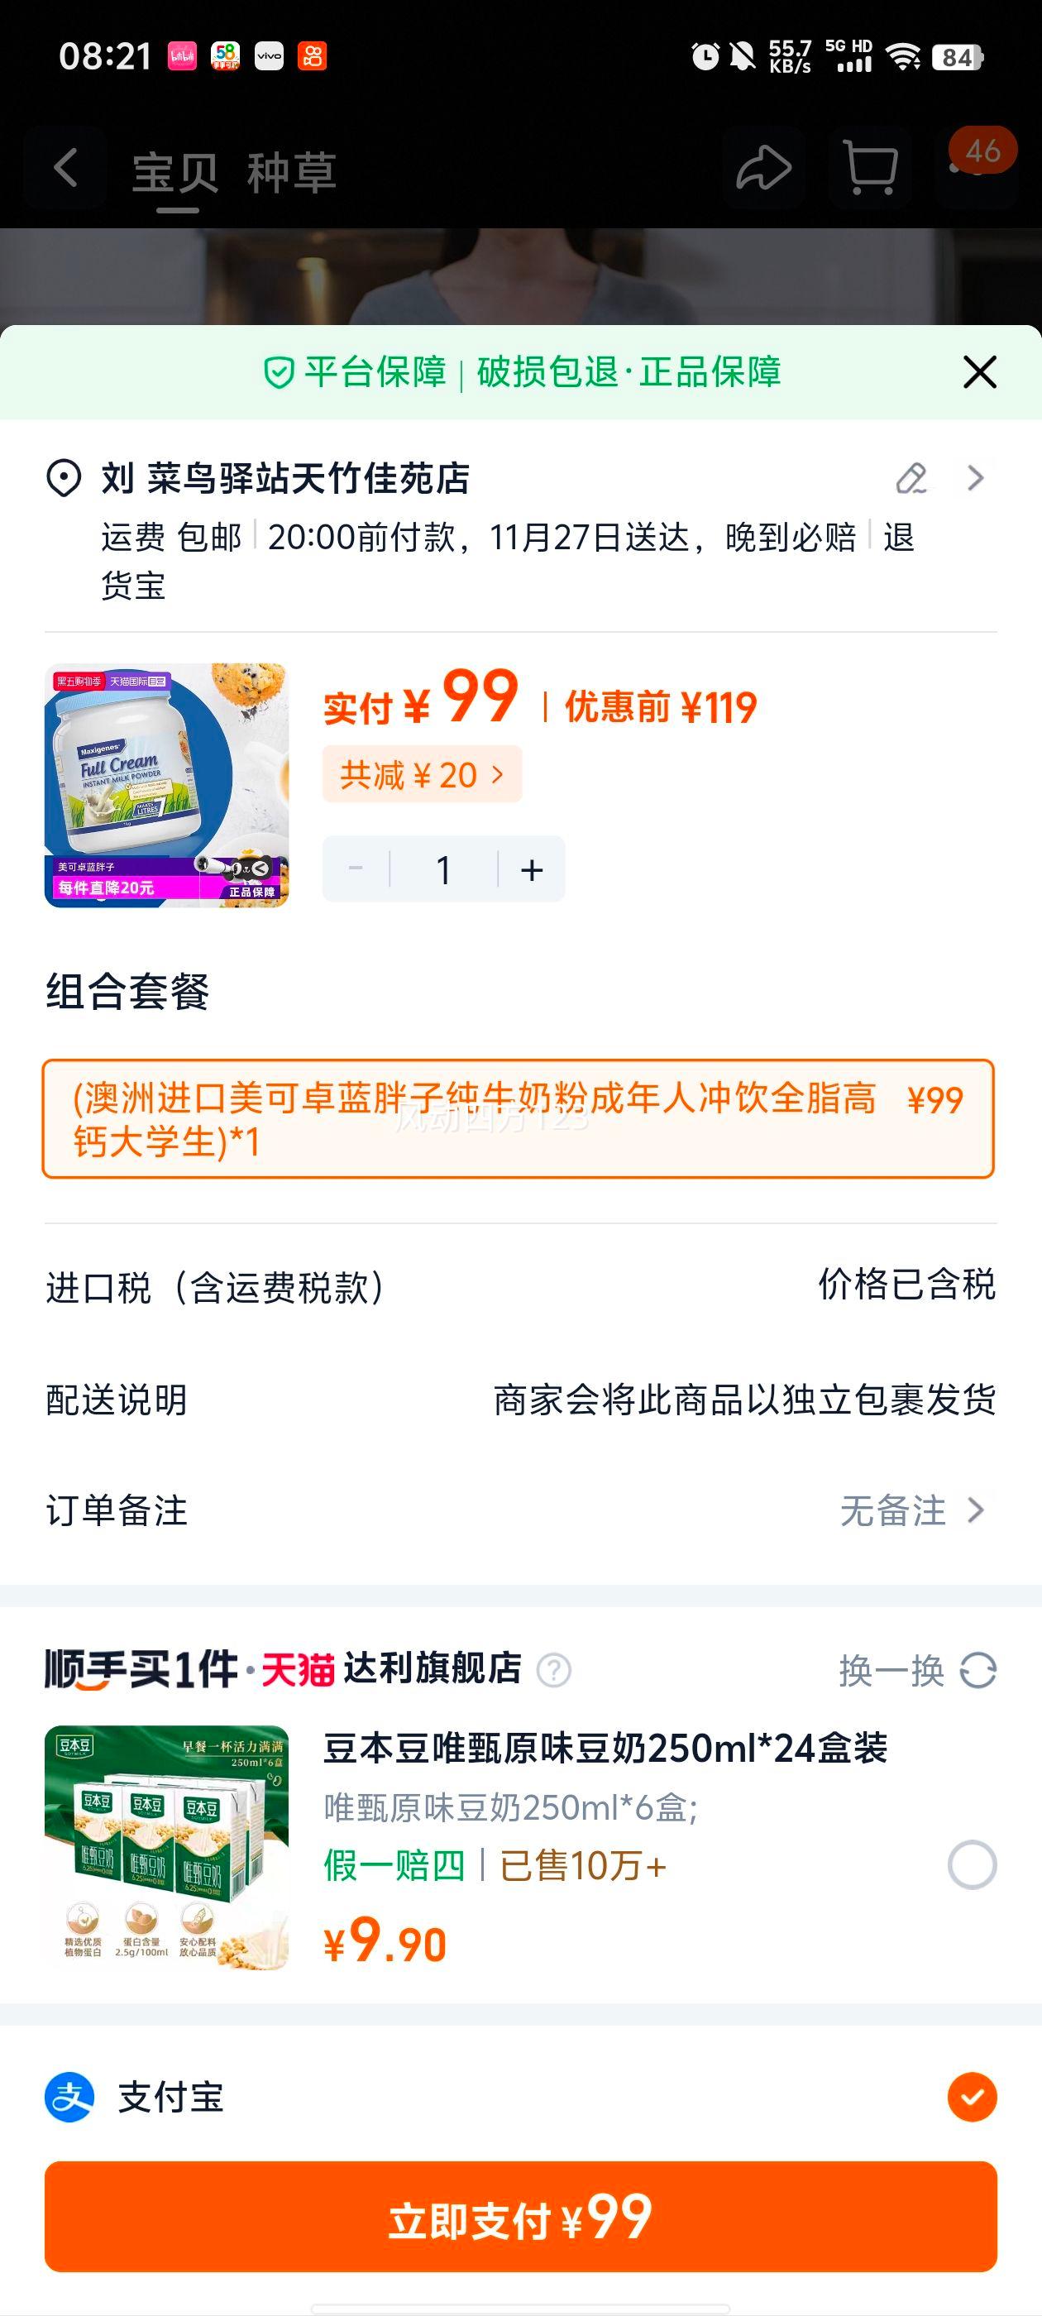Tap the back arrow icon

click(x=65, y=168)
